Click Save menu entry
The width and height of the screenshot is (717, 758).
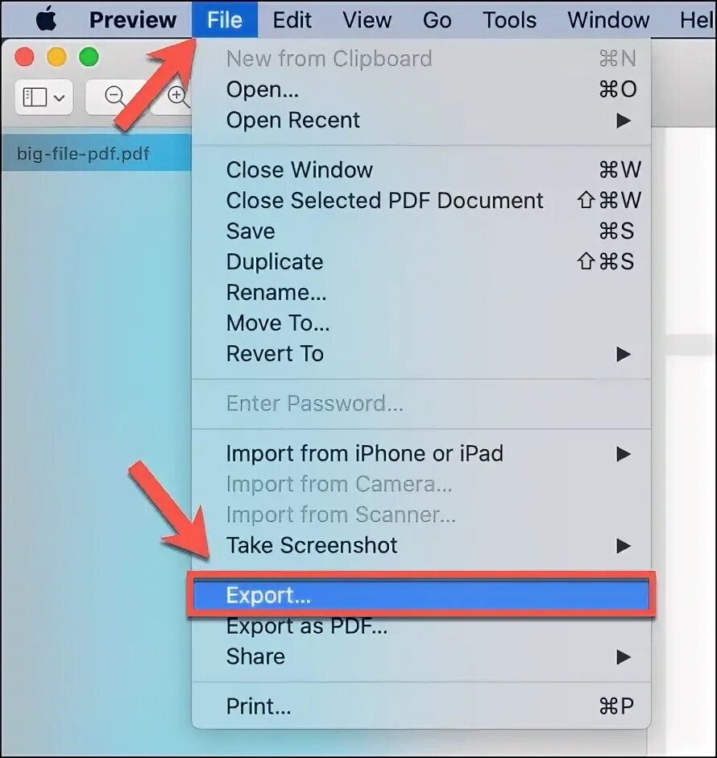(421, 231)
